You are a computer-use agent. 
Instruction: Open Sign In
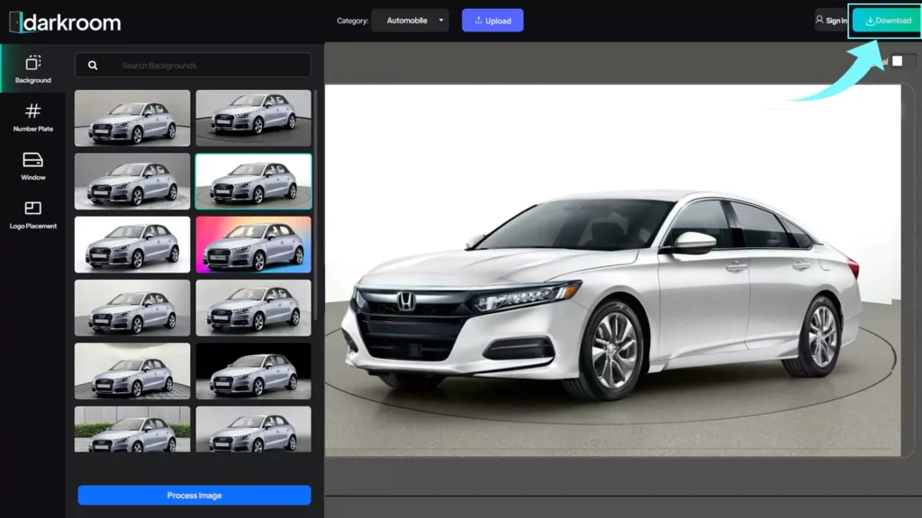831,21
